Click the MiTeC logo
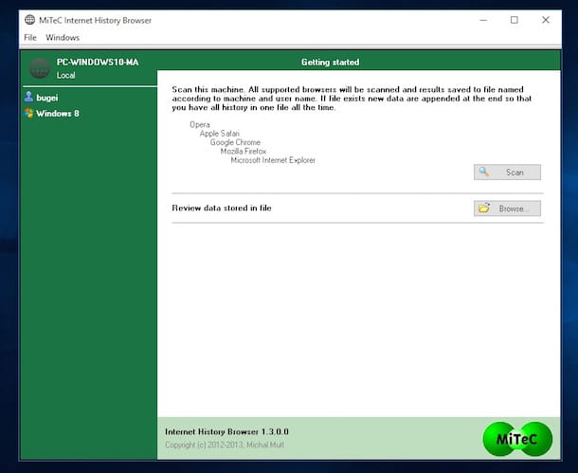 (517, 439)
